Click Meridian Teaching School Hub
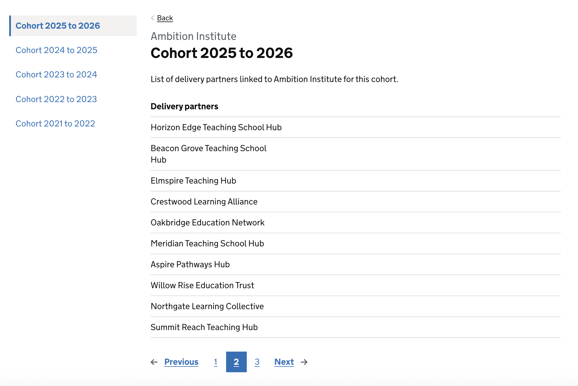The height and width of the screenshot is (386, 578). 207,243
